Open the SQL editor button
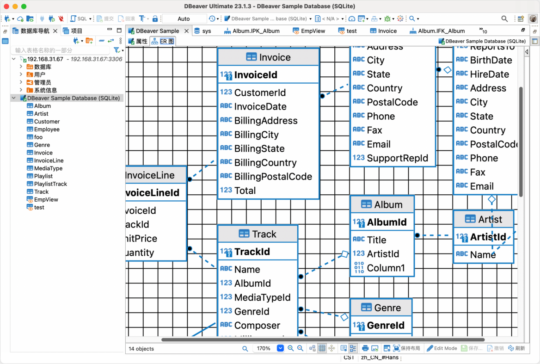 point(79,19)
